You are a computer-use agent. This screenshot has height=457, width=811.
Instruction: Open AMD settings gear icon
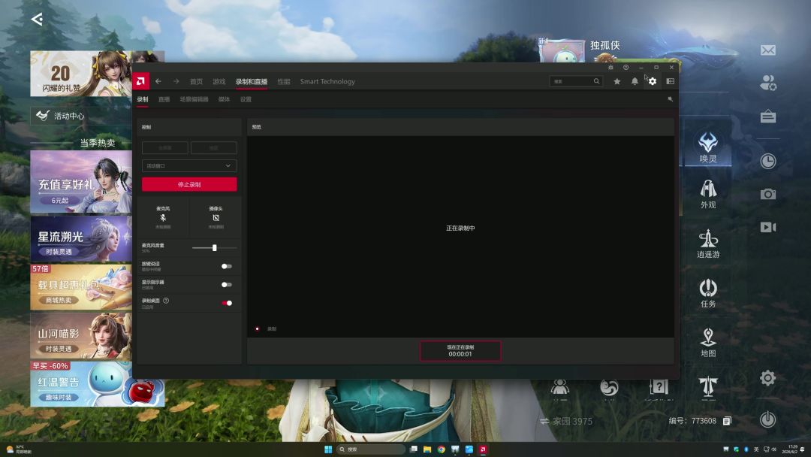653,81
